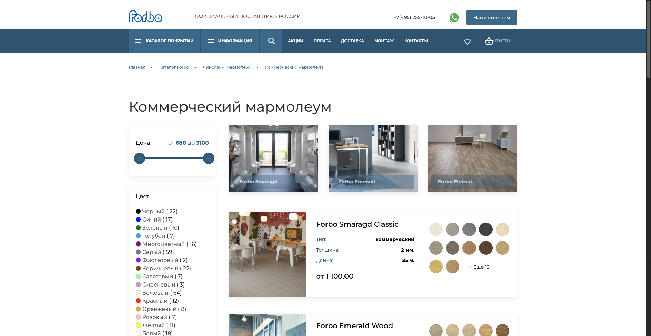651x336 pixels.
Task: Open the Контакты menu item
Action: pyautogui.click(x=416, y=41)
